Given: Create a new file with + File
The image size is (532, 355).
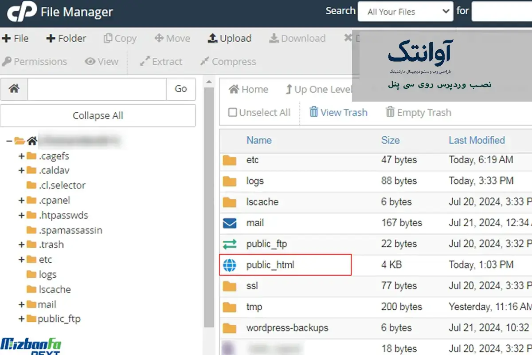Looking at the screenshot, I should [x=16, y=39].
